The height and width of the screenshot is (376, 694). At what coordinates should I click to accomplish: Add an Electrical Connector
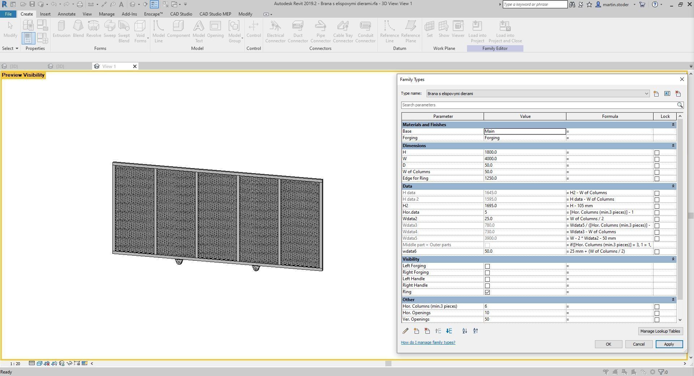(x=275, y=31)
